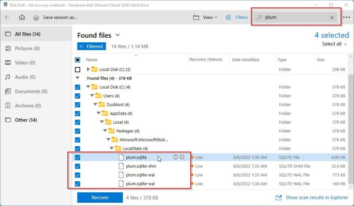Click the Archives category icon
The width and height of the screenshot is (354, 206).
[8, 106]
